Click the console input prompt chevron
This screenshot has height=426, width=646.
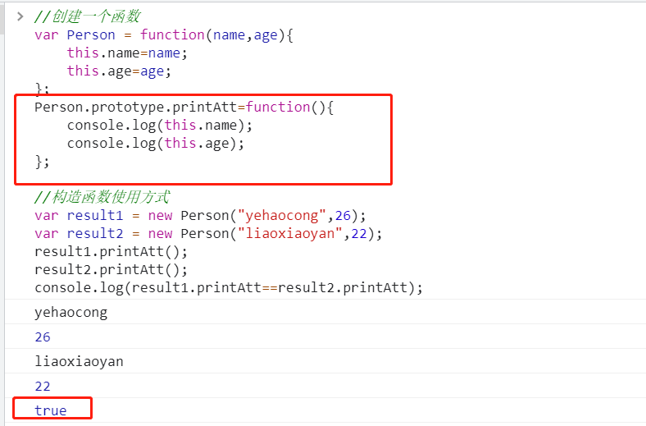click(x=20, y=16)
